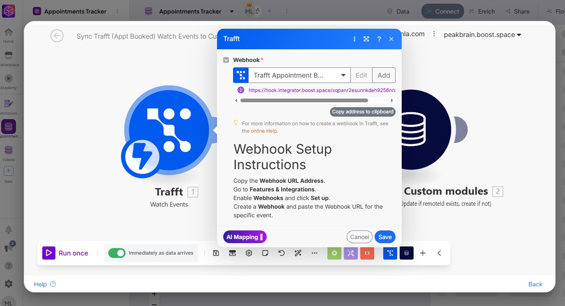Image resolution: width=565 pixels, height=306 pixels.
Task: Toggle the scheduling switch off
Action: click(x=117, y=253)
